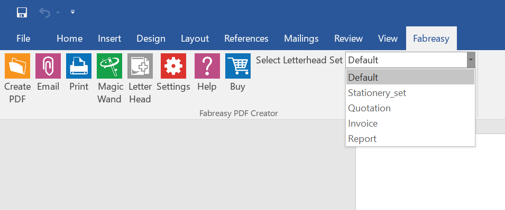Activate the Magic Wand tool
Image resolution: width=505 pixels, height=210 pixels.
point(109,66)
